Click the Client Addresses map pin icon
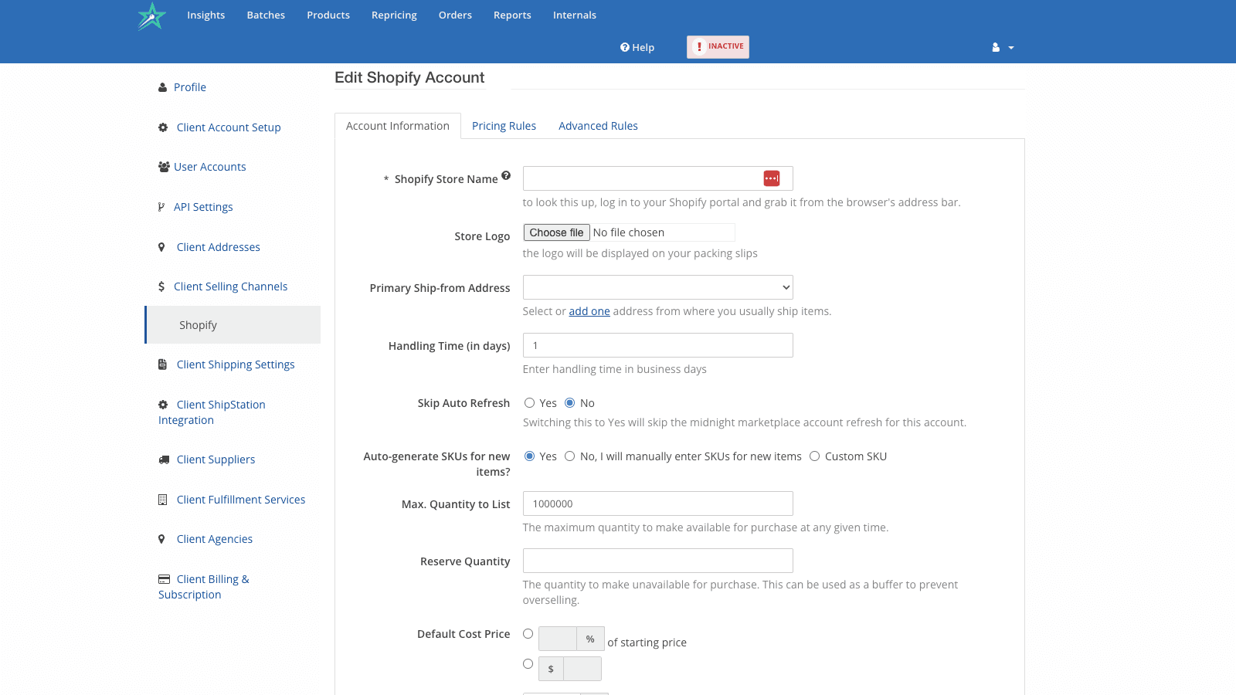 [x=161, y=247]
